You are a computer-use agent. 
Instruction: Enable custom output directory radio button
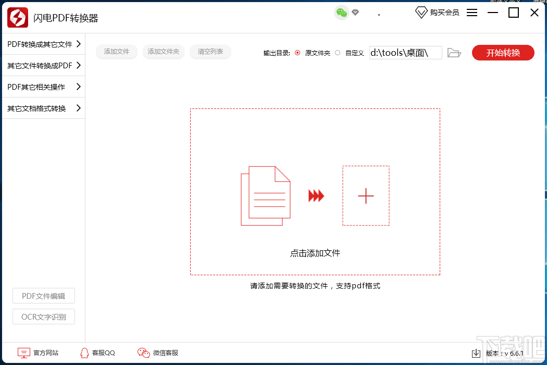[x=337, y=52]
